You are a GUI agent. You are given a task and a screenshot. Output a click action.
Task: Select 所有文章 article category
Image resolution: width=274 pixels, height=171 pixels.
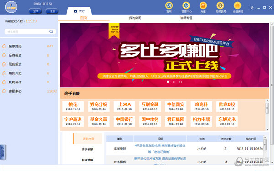tap(88, 139)
